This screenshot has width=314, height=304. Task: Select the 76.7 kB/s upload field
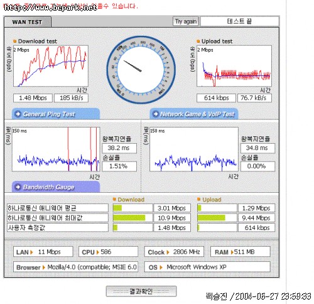coord(254,98)
